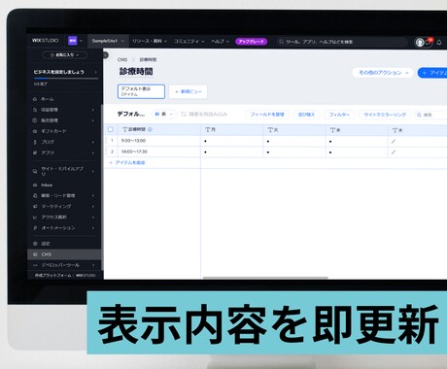The image size is (447, 369).
Task: Click the 設定 gear icon
Action: [x=35, y=244]
